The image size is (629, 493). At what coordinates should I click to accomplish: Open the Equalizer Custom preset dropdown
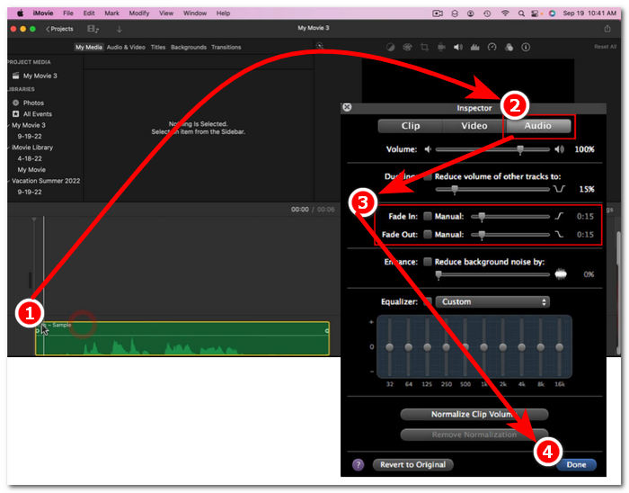[x=492, y=302]
